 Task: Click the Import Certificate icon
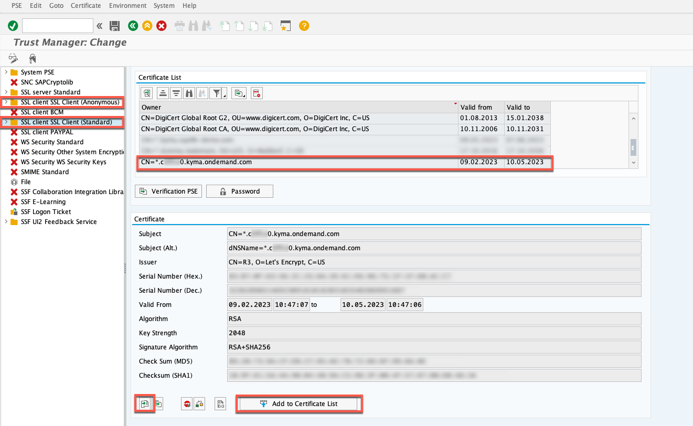coord(145,403)
